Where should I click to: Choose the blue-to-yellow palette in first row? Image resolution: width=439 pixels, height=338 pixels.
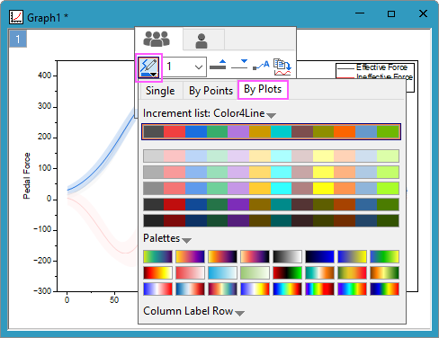coord(352,257)
